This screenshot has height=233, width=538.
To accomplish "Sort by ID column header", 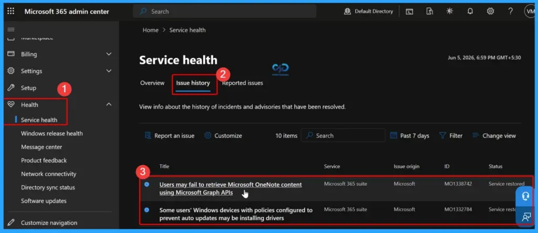I will (x=447, y=166).
